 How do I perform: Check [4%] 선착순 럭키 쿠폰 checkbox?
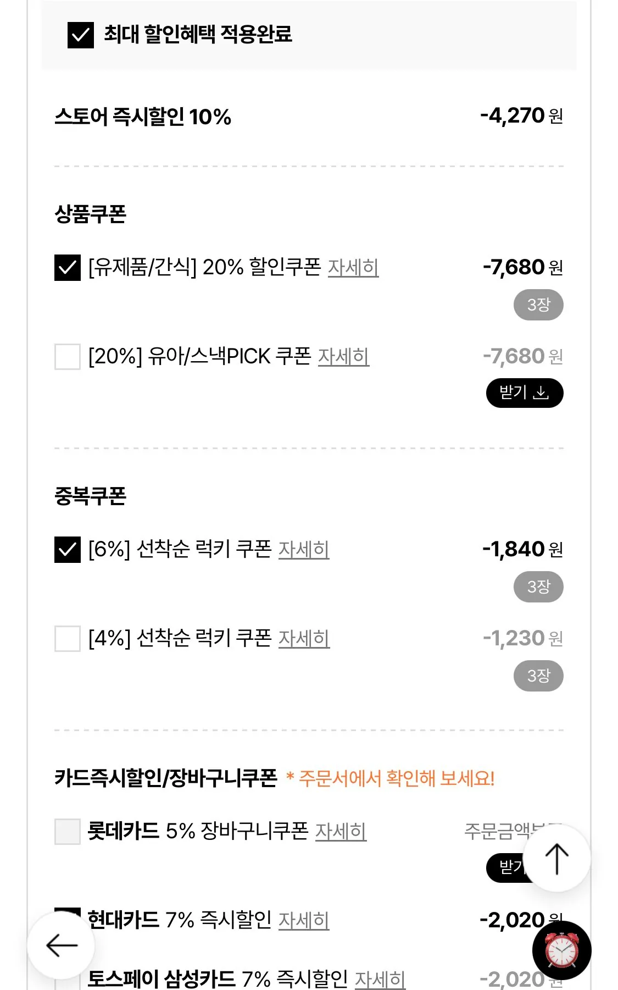(68, 639)
